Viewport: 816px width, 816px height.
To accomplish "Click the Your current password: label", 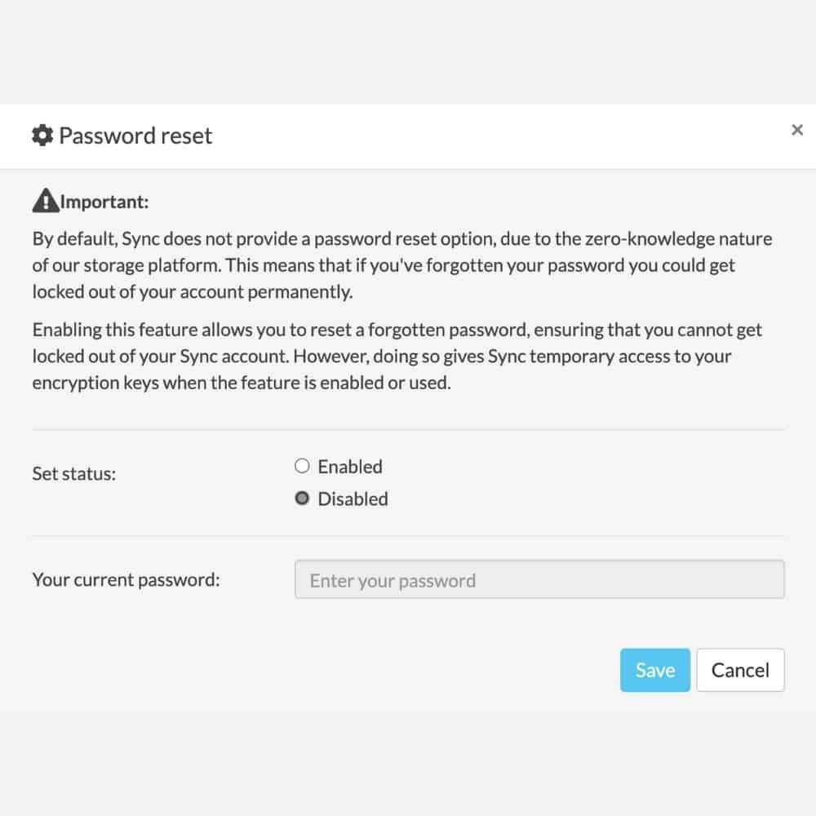I will click(x=126, y=579).
